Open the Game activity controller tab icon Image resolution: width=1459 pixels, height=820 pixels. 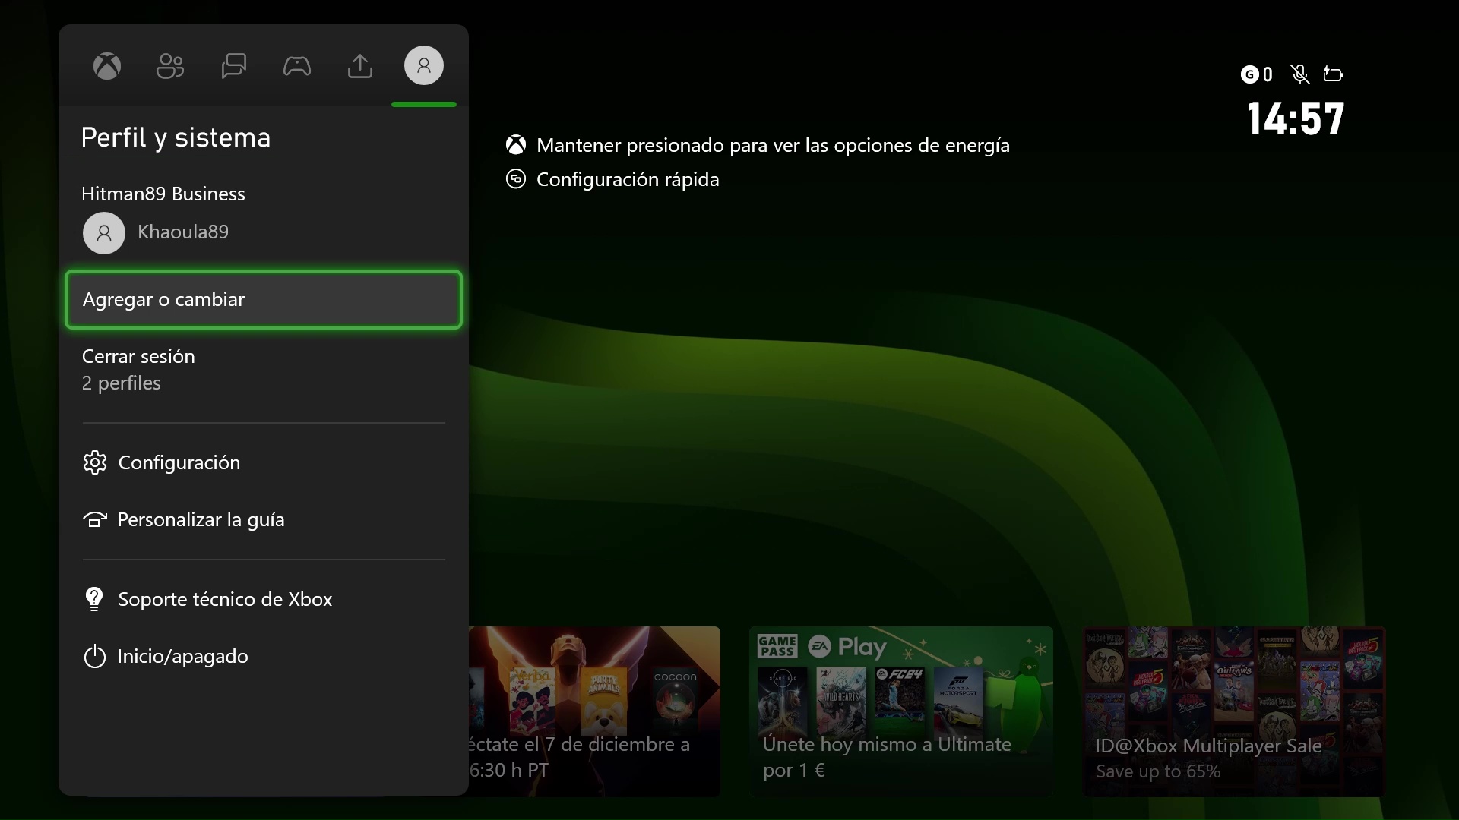tap(297, 66)
